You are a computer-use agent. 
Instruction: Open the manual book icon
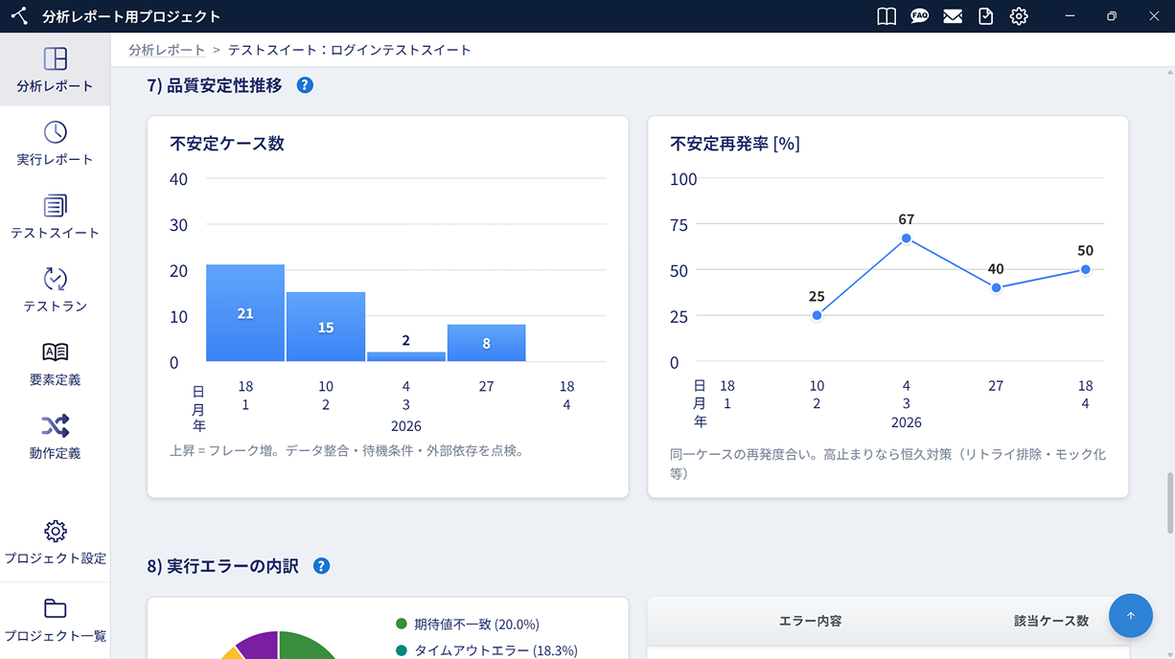(887, 16)
